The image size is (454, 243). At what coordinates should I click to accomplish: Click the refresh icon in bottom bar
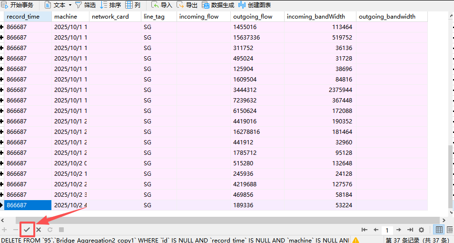50,230
